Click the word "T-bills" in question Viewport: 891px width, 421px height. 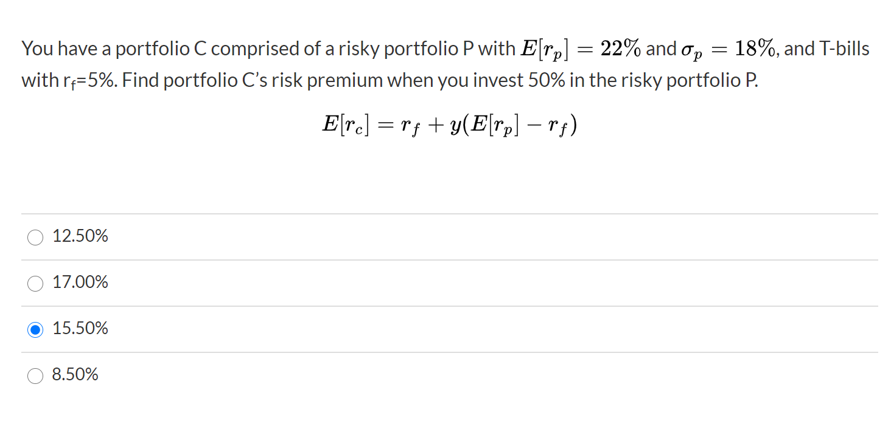pyautogui.click(x=845, y=49)
